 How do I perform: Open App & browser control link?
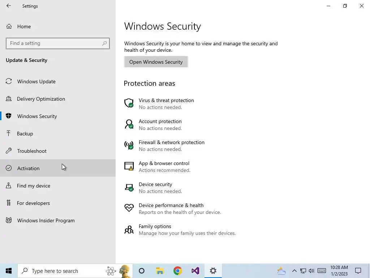pos(164,163)
